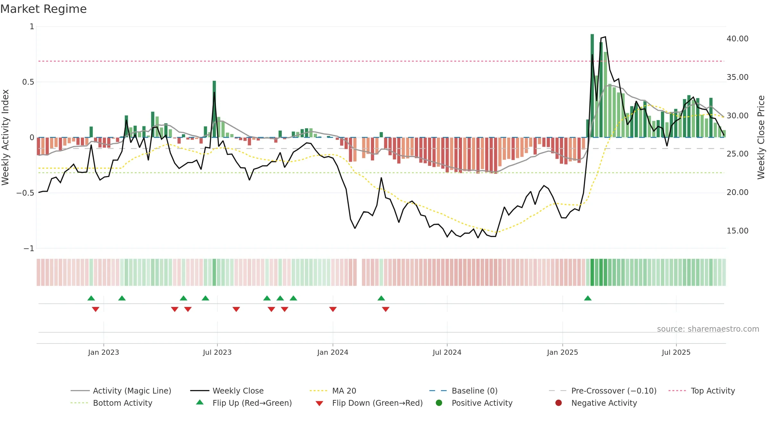Toggle the Flip Up (Red→Green) legend entry
Viewport: 770px width, 433px height.
point(244,403)
